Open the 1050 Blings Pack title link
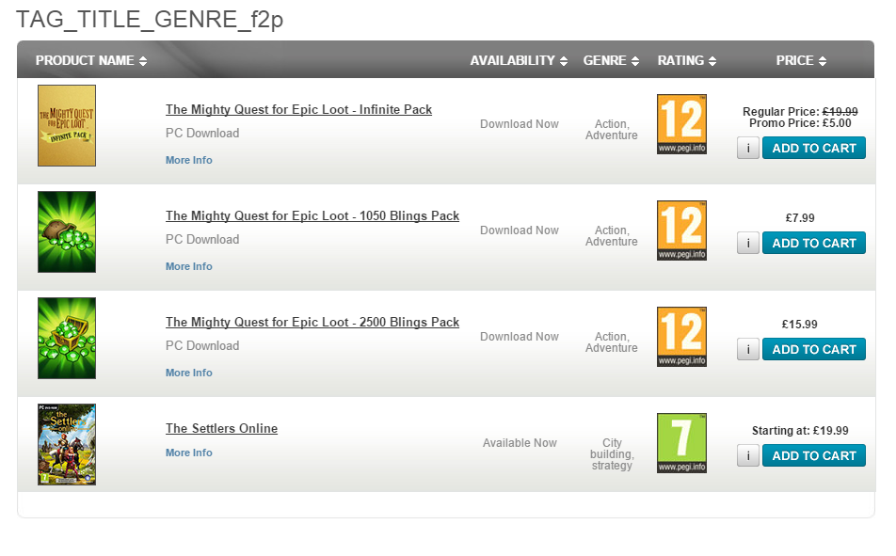The image size is (896, 556). coord(312,215)
